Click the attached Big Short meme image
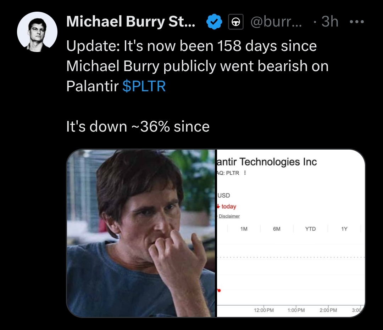The height and width of the screenshot is (330, 383). [x=142, y=232]
